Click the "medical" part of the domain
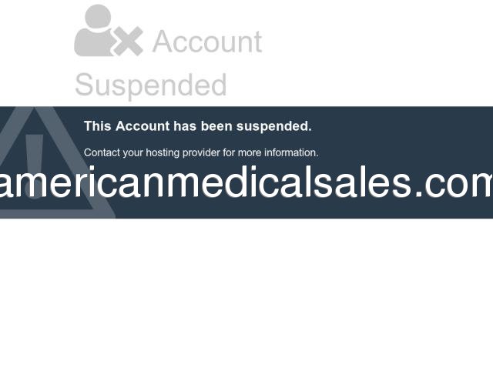The image size is (493, 371). coord(240,183)
